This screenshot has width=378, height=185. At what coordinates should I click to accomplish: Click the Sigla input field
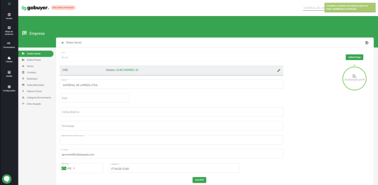pos(94,98)
